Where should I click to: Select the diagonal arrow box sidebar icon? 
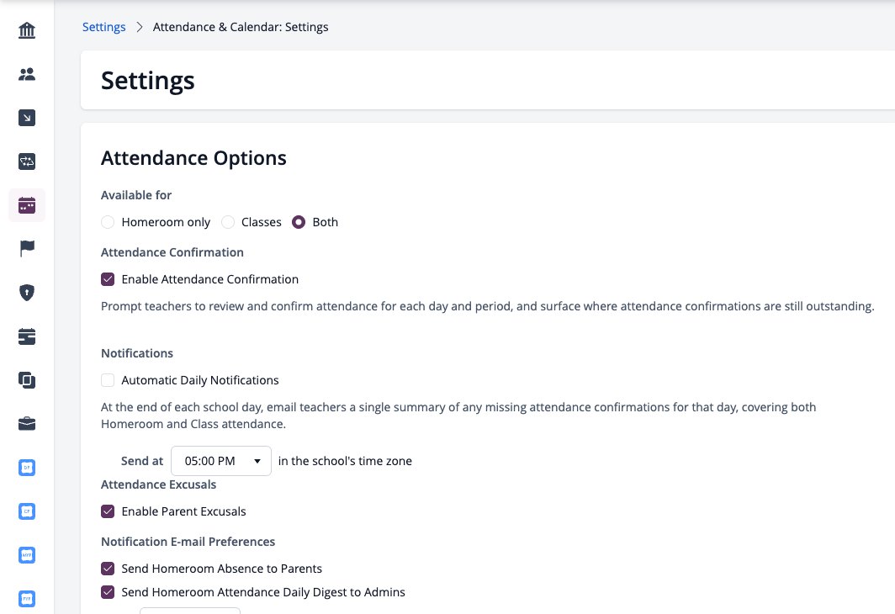(27, 118)
